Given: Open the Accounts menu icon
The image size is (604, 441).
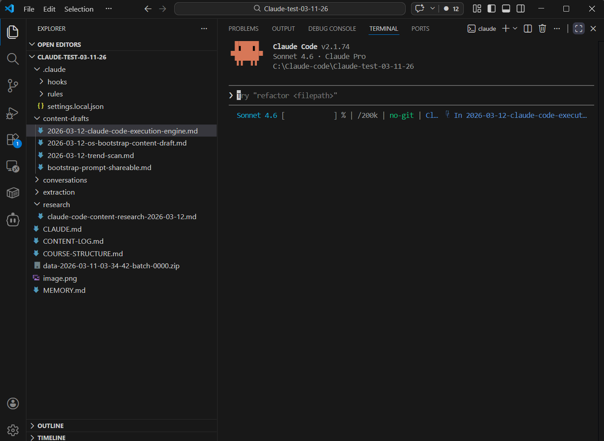Looking at the screenshot, I should (x=13, y=403).
